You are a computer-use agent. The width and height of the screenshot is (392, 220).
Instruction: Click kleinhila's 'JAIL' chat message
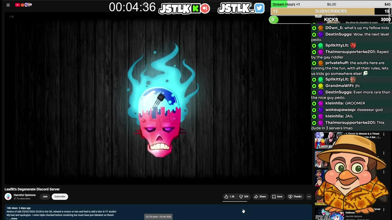(333, 116)
